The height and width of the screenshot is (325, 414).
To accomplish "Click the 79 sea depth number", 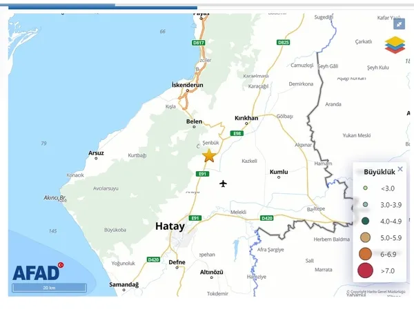I will click(44, 144).
